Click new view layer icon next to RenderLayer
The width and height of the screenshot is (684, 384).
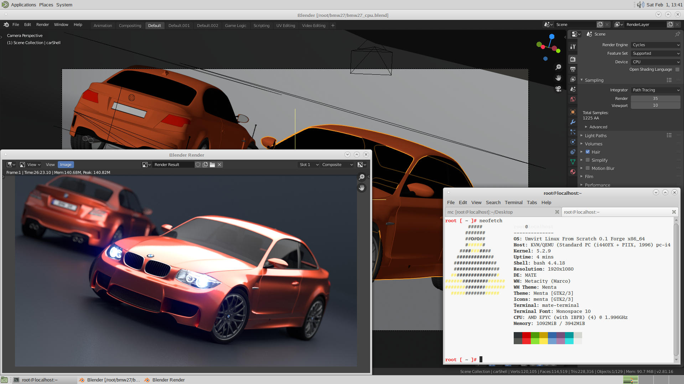(670, 25)
